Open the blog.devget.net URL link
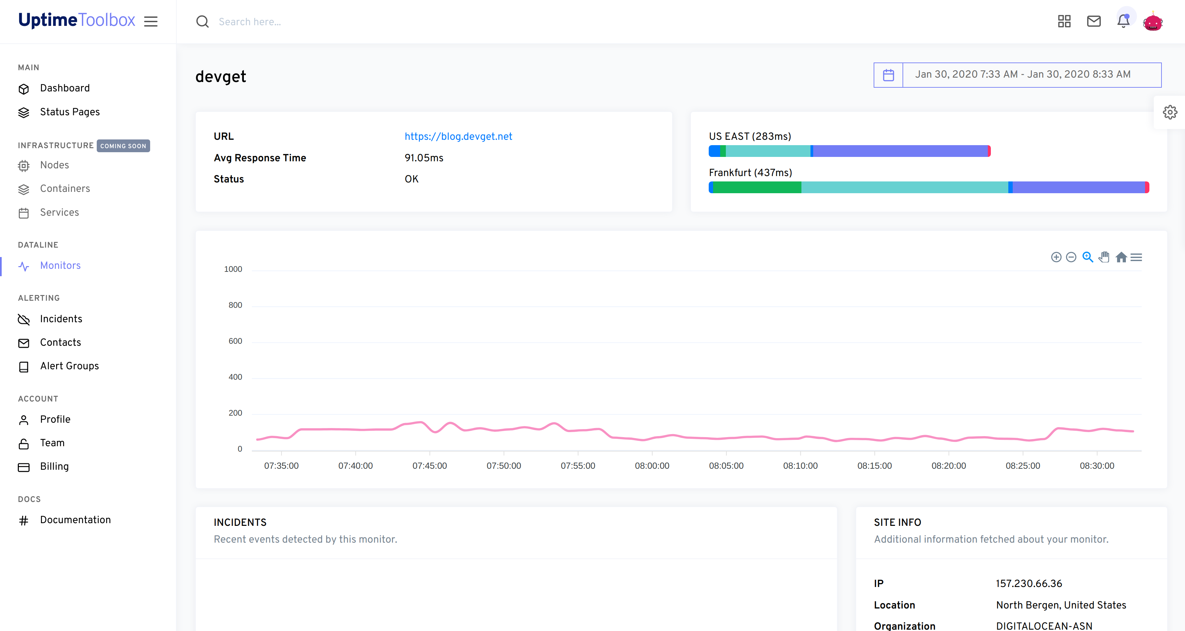Image resolution: width=1185 pixels, height=631 pixels. click(x=458, y=136)
